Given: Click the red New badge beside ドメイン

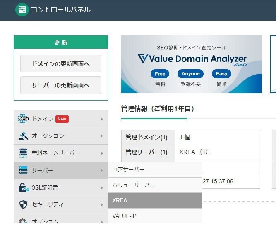Looking at the screenshot, I should click(62, 119).
